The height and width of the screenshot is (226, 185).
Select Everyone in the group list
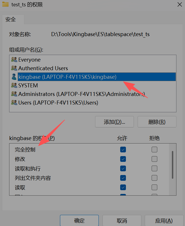[29, 60]
